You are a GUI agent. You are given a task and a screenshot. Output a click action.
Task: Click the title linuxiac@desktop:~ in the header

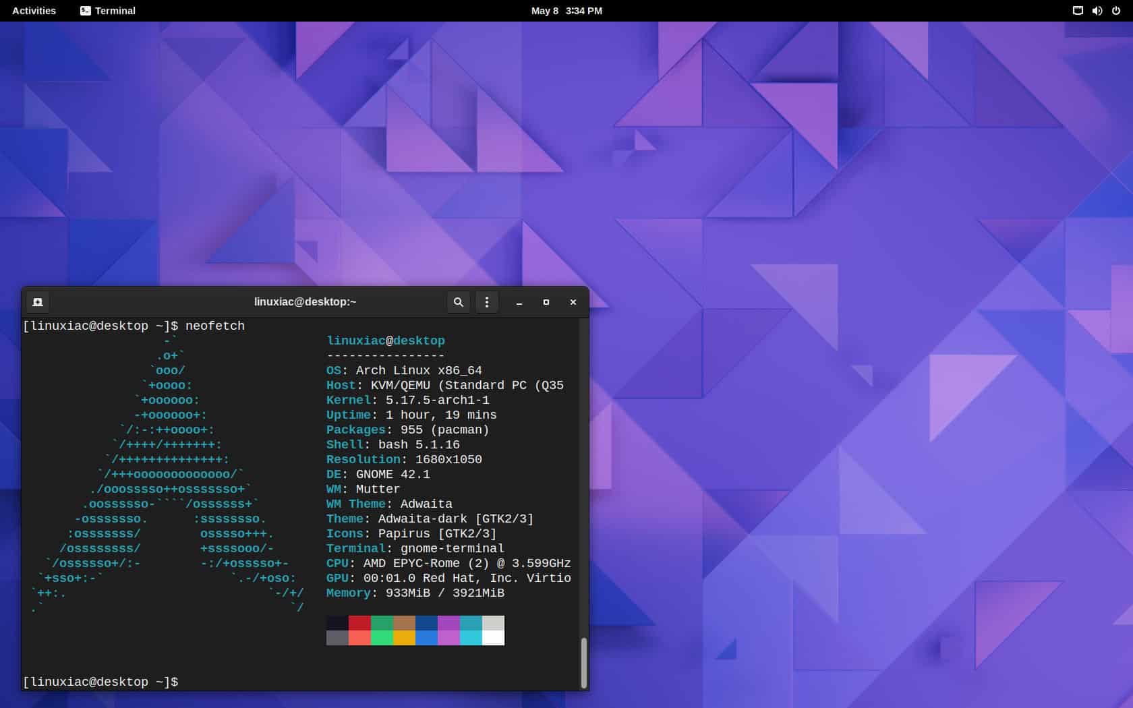click(305, 302)
